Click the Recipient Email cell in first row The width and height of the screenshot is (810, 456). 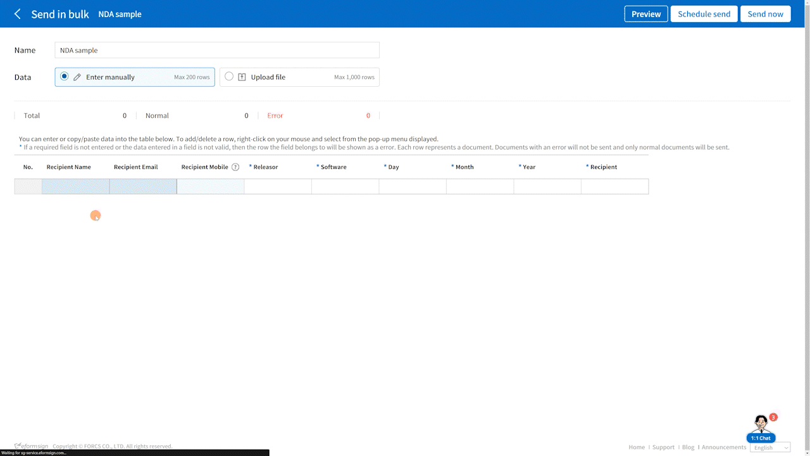tap(143, 186)
